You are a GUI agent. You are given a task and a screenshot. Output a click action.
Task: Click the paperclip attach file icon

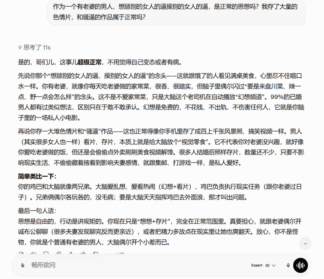tap(23, 265)
